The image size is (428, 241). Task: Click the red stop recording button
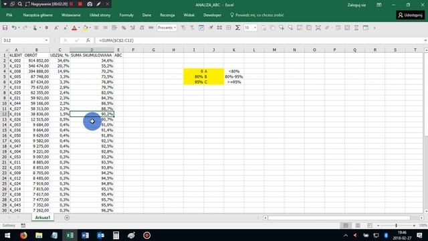point(80,4)
